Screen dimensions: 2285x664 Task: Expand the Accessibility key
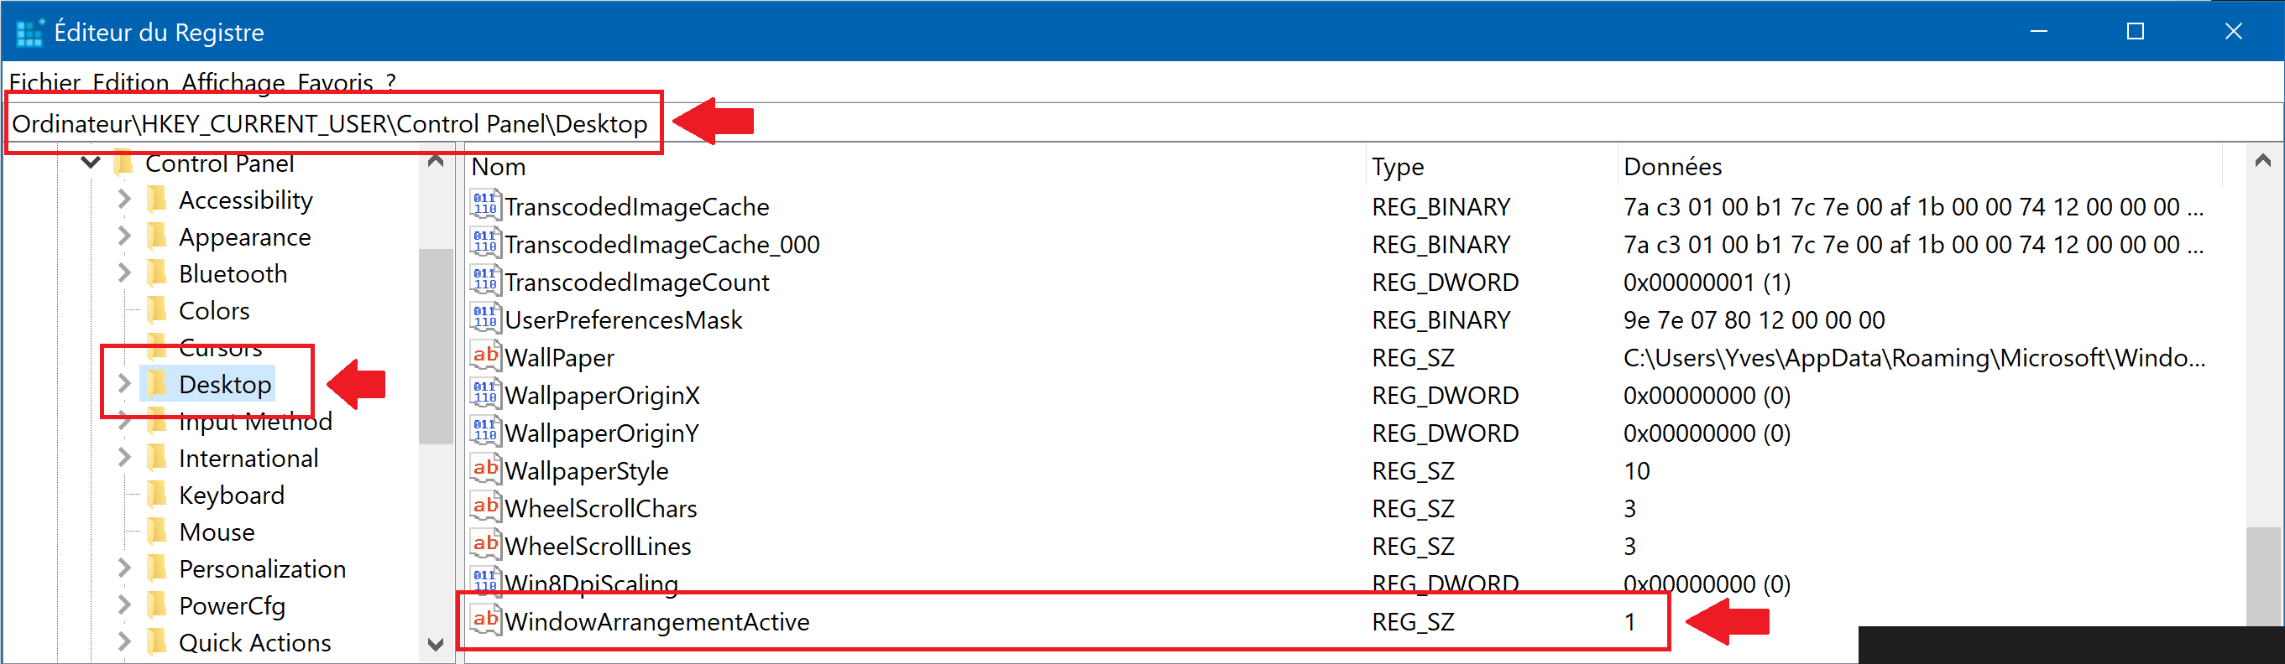(124, 200)
